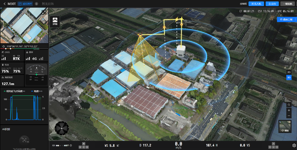Click the map search magnifier icon
This screenshot has width=297, height=150.
click(x=289, y=105)
